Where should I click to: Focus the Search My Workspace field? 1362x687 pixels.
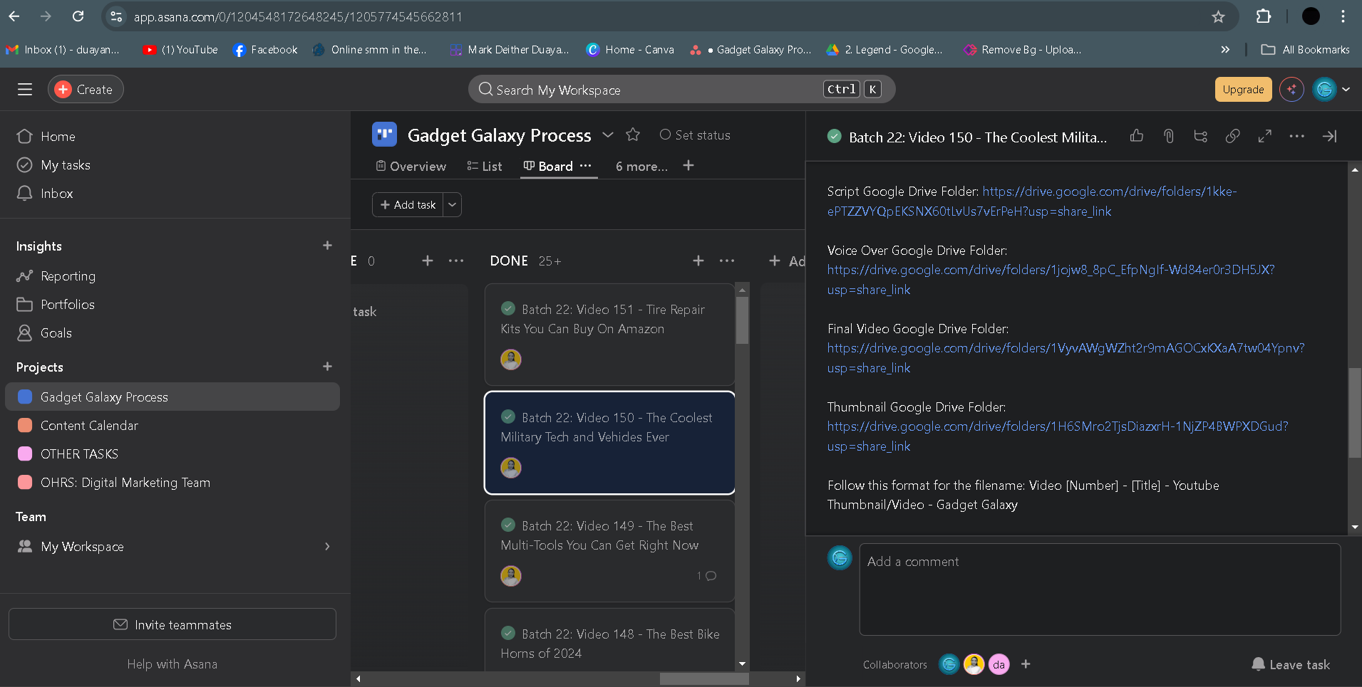(x=681, y=90)
